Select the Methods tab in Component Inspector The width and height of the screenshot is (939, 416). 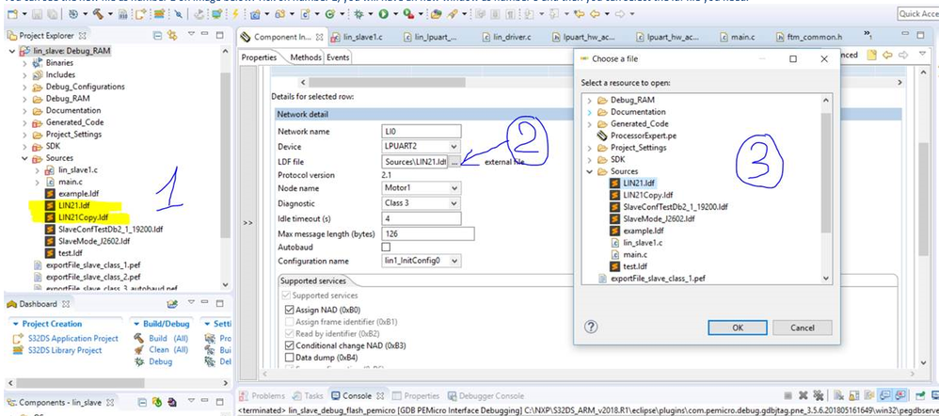(306, 57)
